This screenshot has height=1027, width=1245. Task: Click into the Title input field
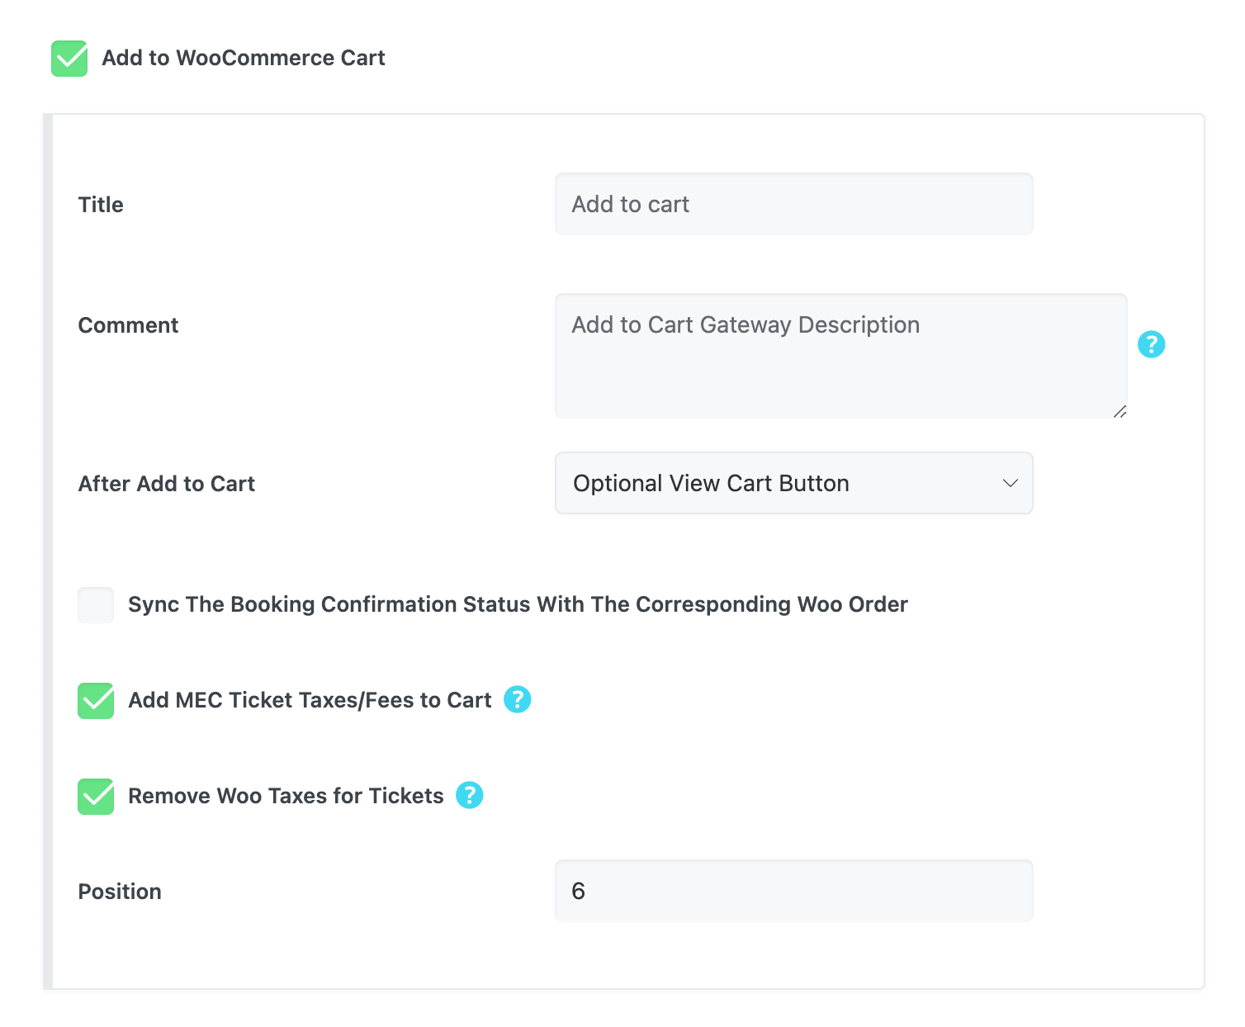tap(793, 204)
